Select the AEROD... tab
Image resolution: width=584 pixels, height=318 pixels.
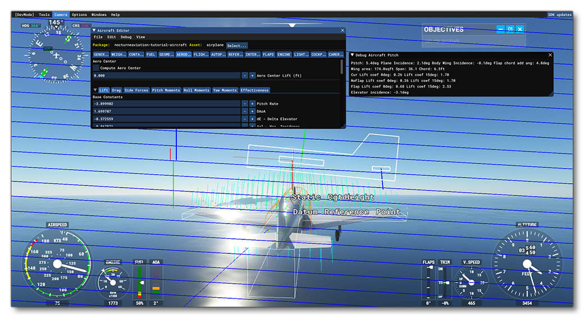pos(183,54)
